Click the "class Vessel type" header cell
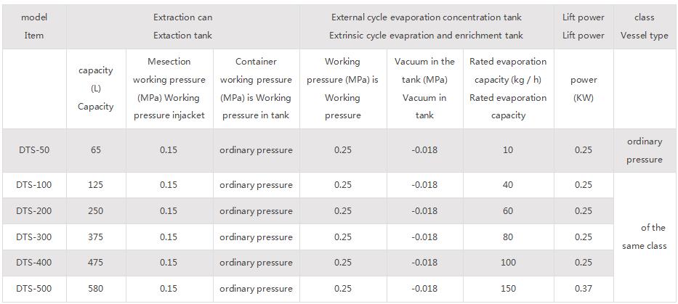678x304 pixels. click(x=644, y=26)
